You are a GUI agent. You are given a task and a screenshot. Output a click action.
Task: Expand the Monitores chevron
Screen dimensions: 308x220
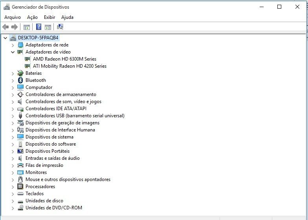pyautogui.click(x=13, y=172)
